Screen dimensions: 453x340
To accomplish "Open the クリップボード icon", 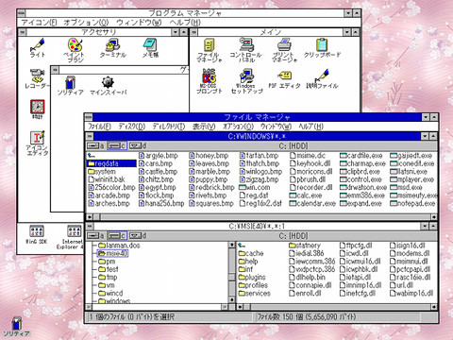I will (x=322, y=44).
